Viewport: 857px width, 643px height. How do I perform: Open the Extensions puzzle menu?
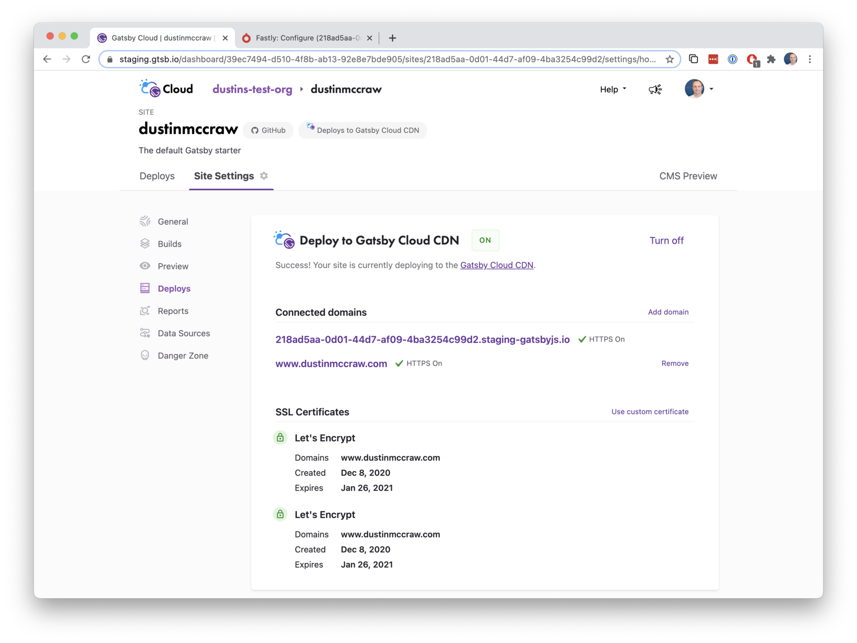(x=771, y=59)
